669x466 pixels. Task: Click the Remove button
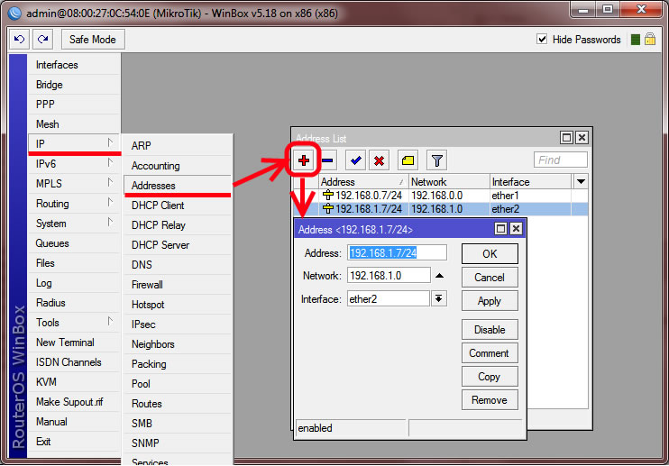pos(490,400)
